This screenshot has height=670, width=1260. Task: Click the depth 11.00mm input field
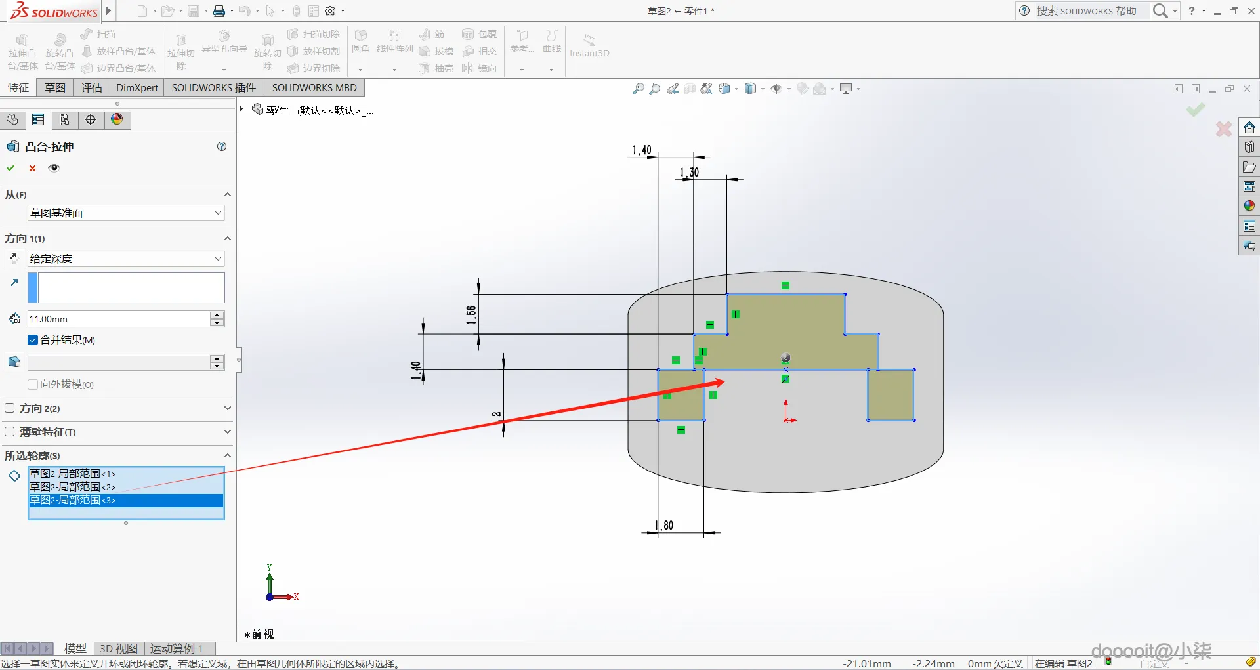pos(119,319)
